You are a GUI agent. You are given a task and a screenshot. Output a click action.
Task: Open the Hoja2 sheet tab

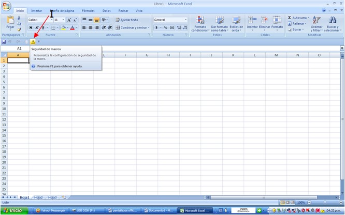(38, 197)
